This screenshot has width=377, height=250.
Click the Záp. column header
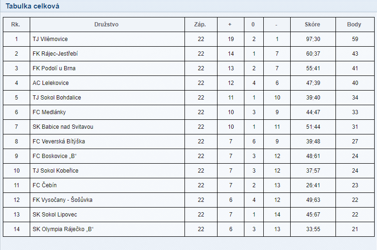[200, 25]
